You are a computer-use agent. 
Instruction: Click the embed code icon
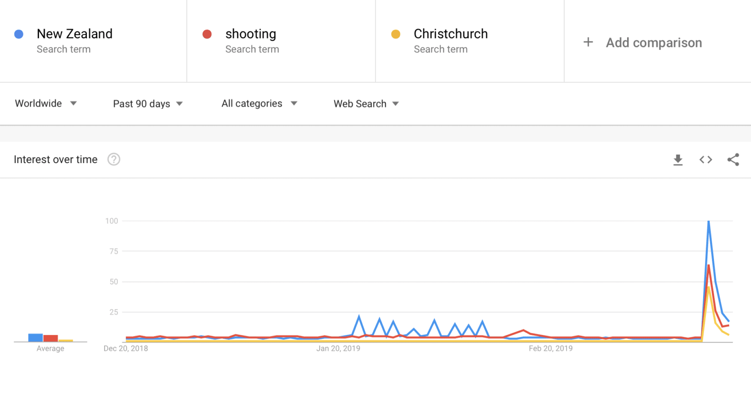tap(705, 160)
